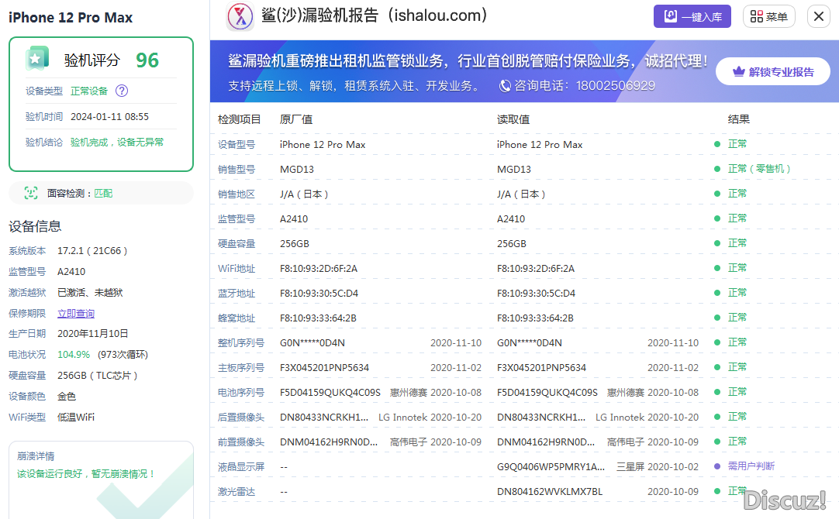Click the 检测项目 column header

239,119
